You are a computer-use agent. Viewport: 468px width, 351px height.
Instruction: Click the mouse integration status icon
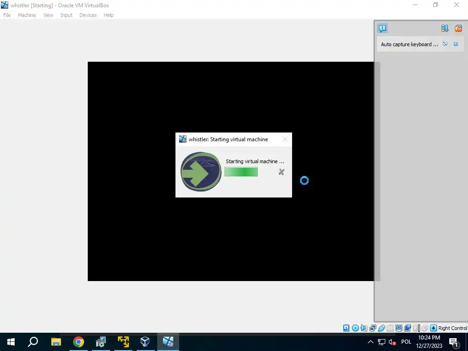click(425, 328)
